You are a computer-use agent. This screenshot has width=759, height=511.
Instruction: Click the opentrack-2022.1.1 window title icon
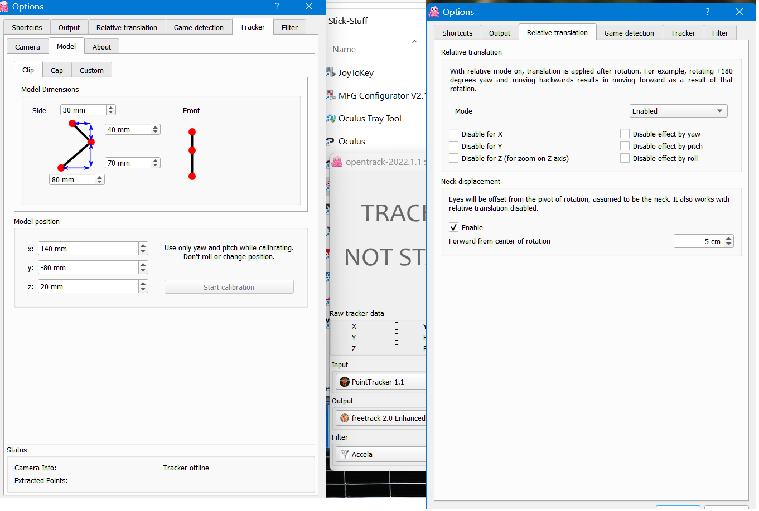[x=337, y=162]
